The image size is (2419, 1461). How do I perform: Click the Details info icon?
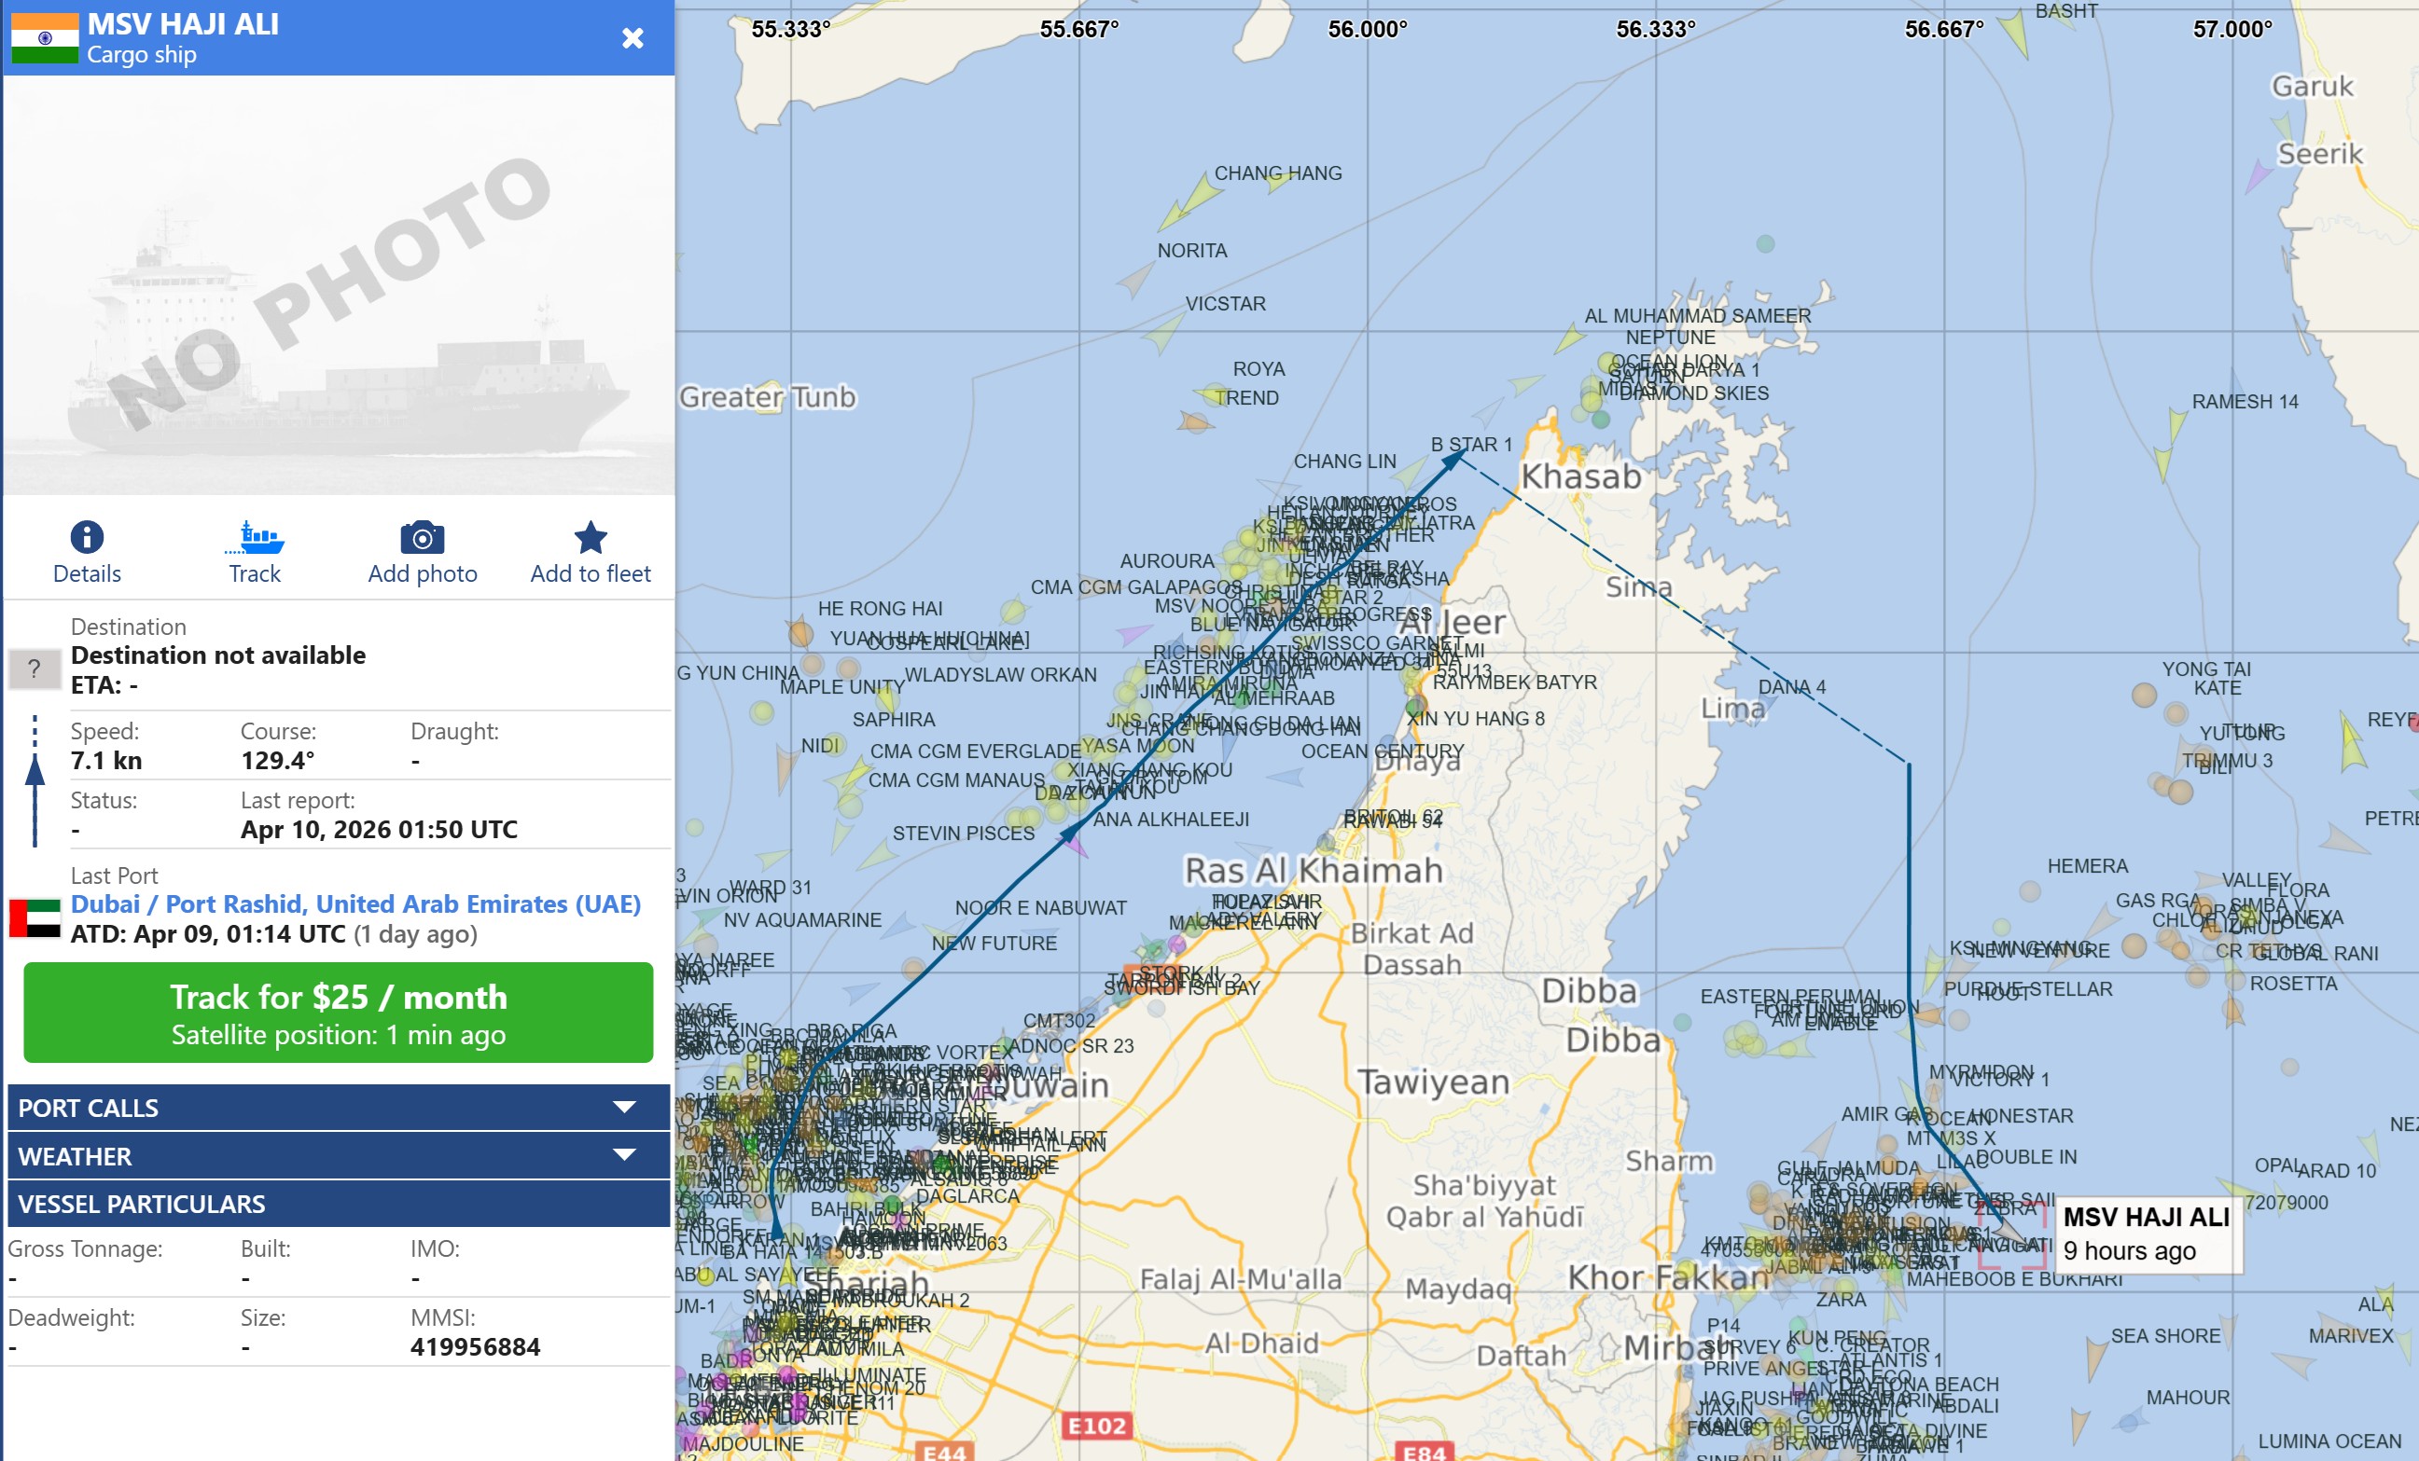coord(87,537)
